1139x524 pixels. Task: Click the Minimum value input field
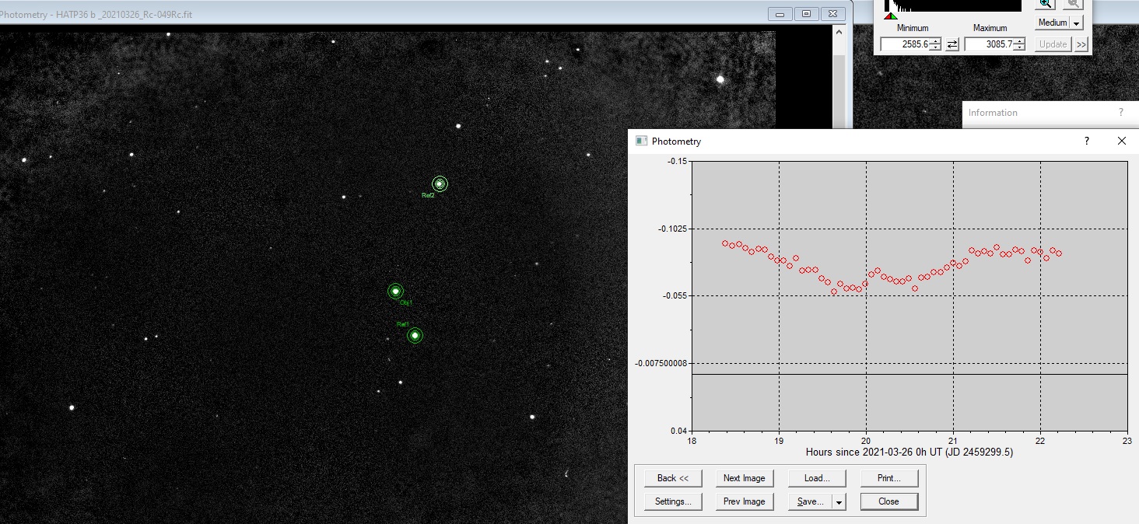905,44
